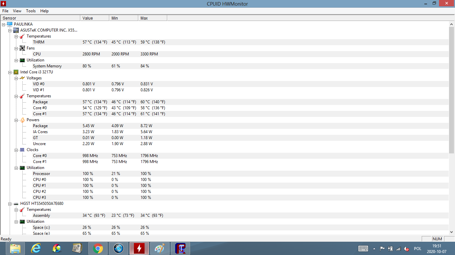
Task: Click the ASUSTeK motherboard icon
Action: tap(16, 30)
